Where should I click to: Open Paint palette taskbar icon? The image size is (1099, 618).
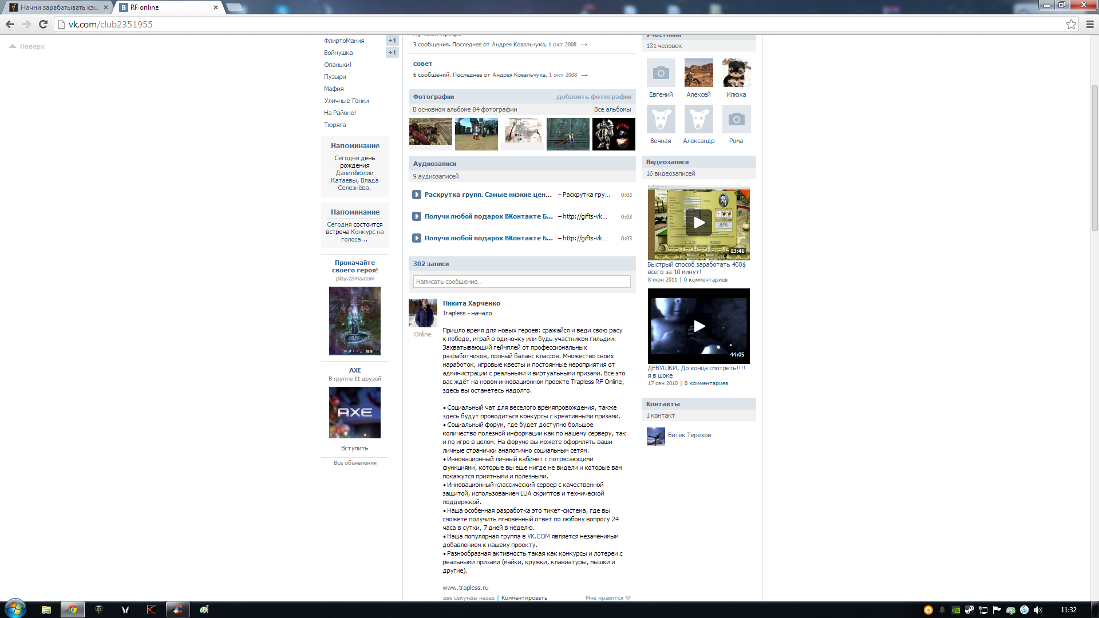204,609
